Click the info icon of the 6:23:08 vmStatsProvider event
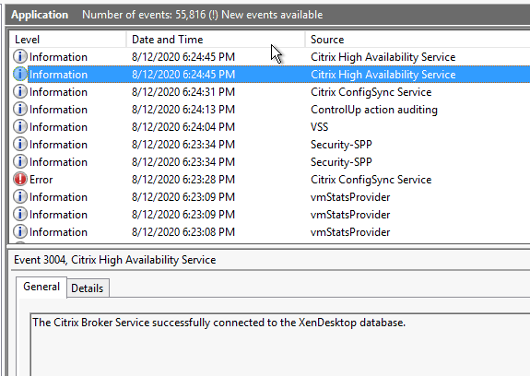 click(20, 231)
